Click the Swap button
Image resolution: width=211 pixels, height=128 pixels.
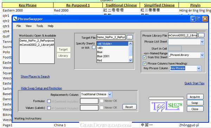coord(195,103)
